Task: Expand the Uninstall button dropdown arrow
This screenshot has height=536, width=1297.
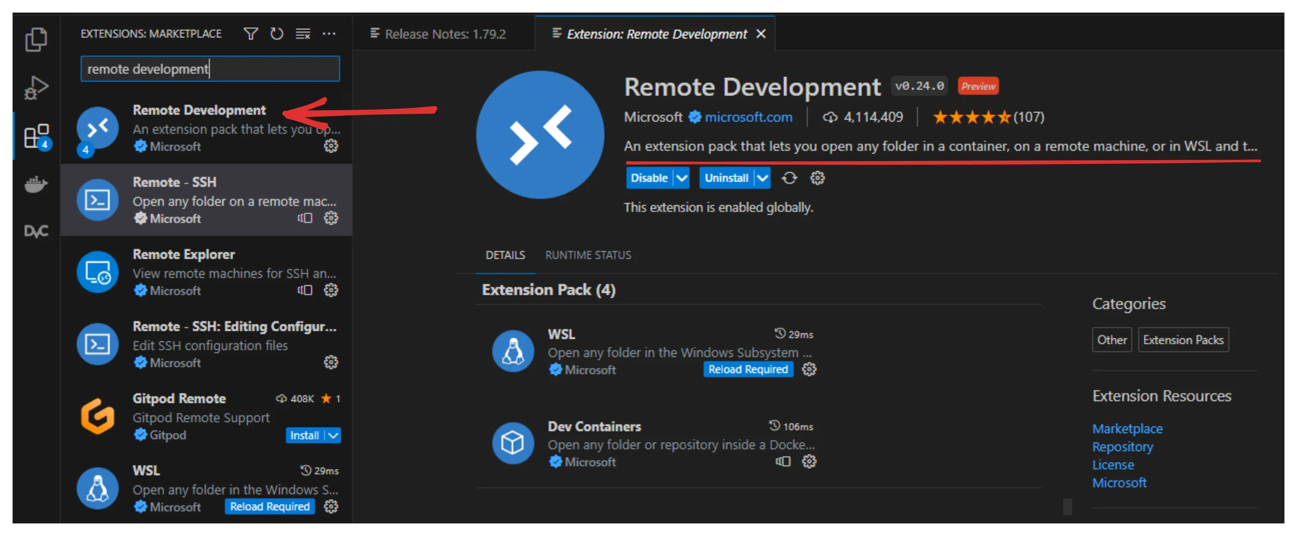Action: point(762,178)
